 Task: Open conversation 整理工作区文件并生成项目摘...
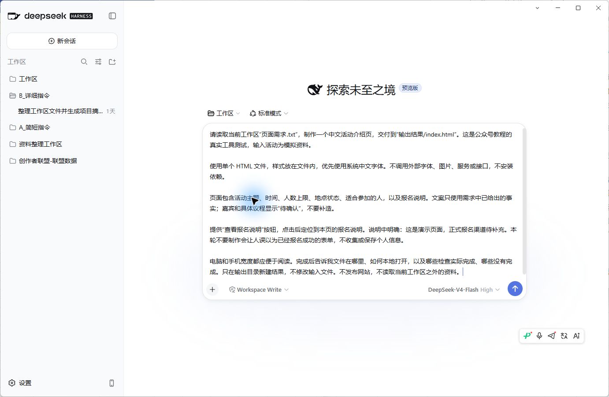point(62,111)
